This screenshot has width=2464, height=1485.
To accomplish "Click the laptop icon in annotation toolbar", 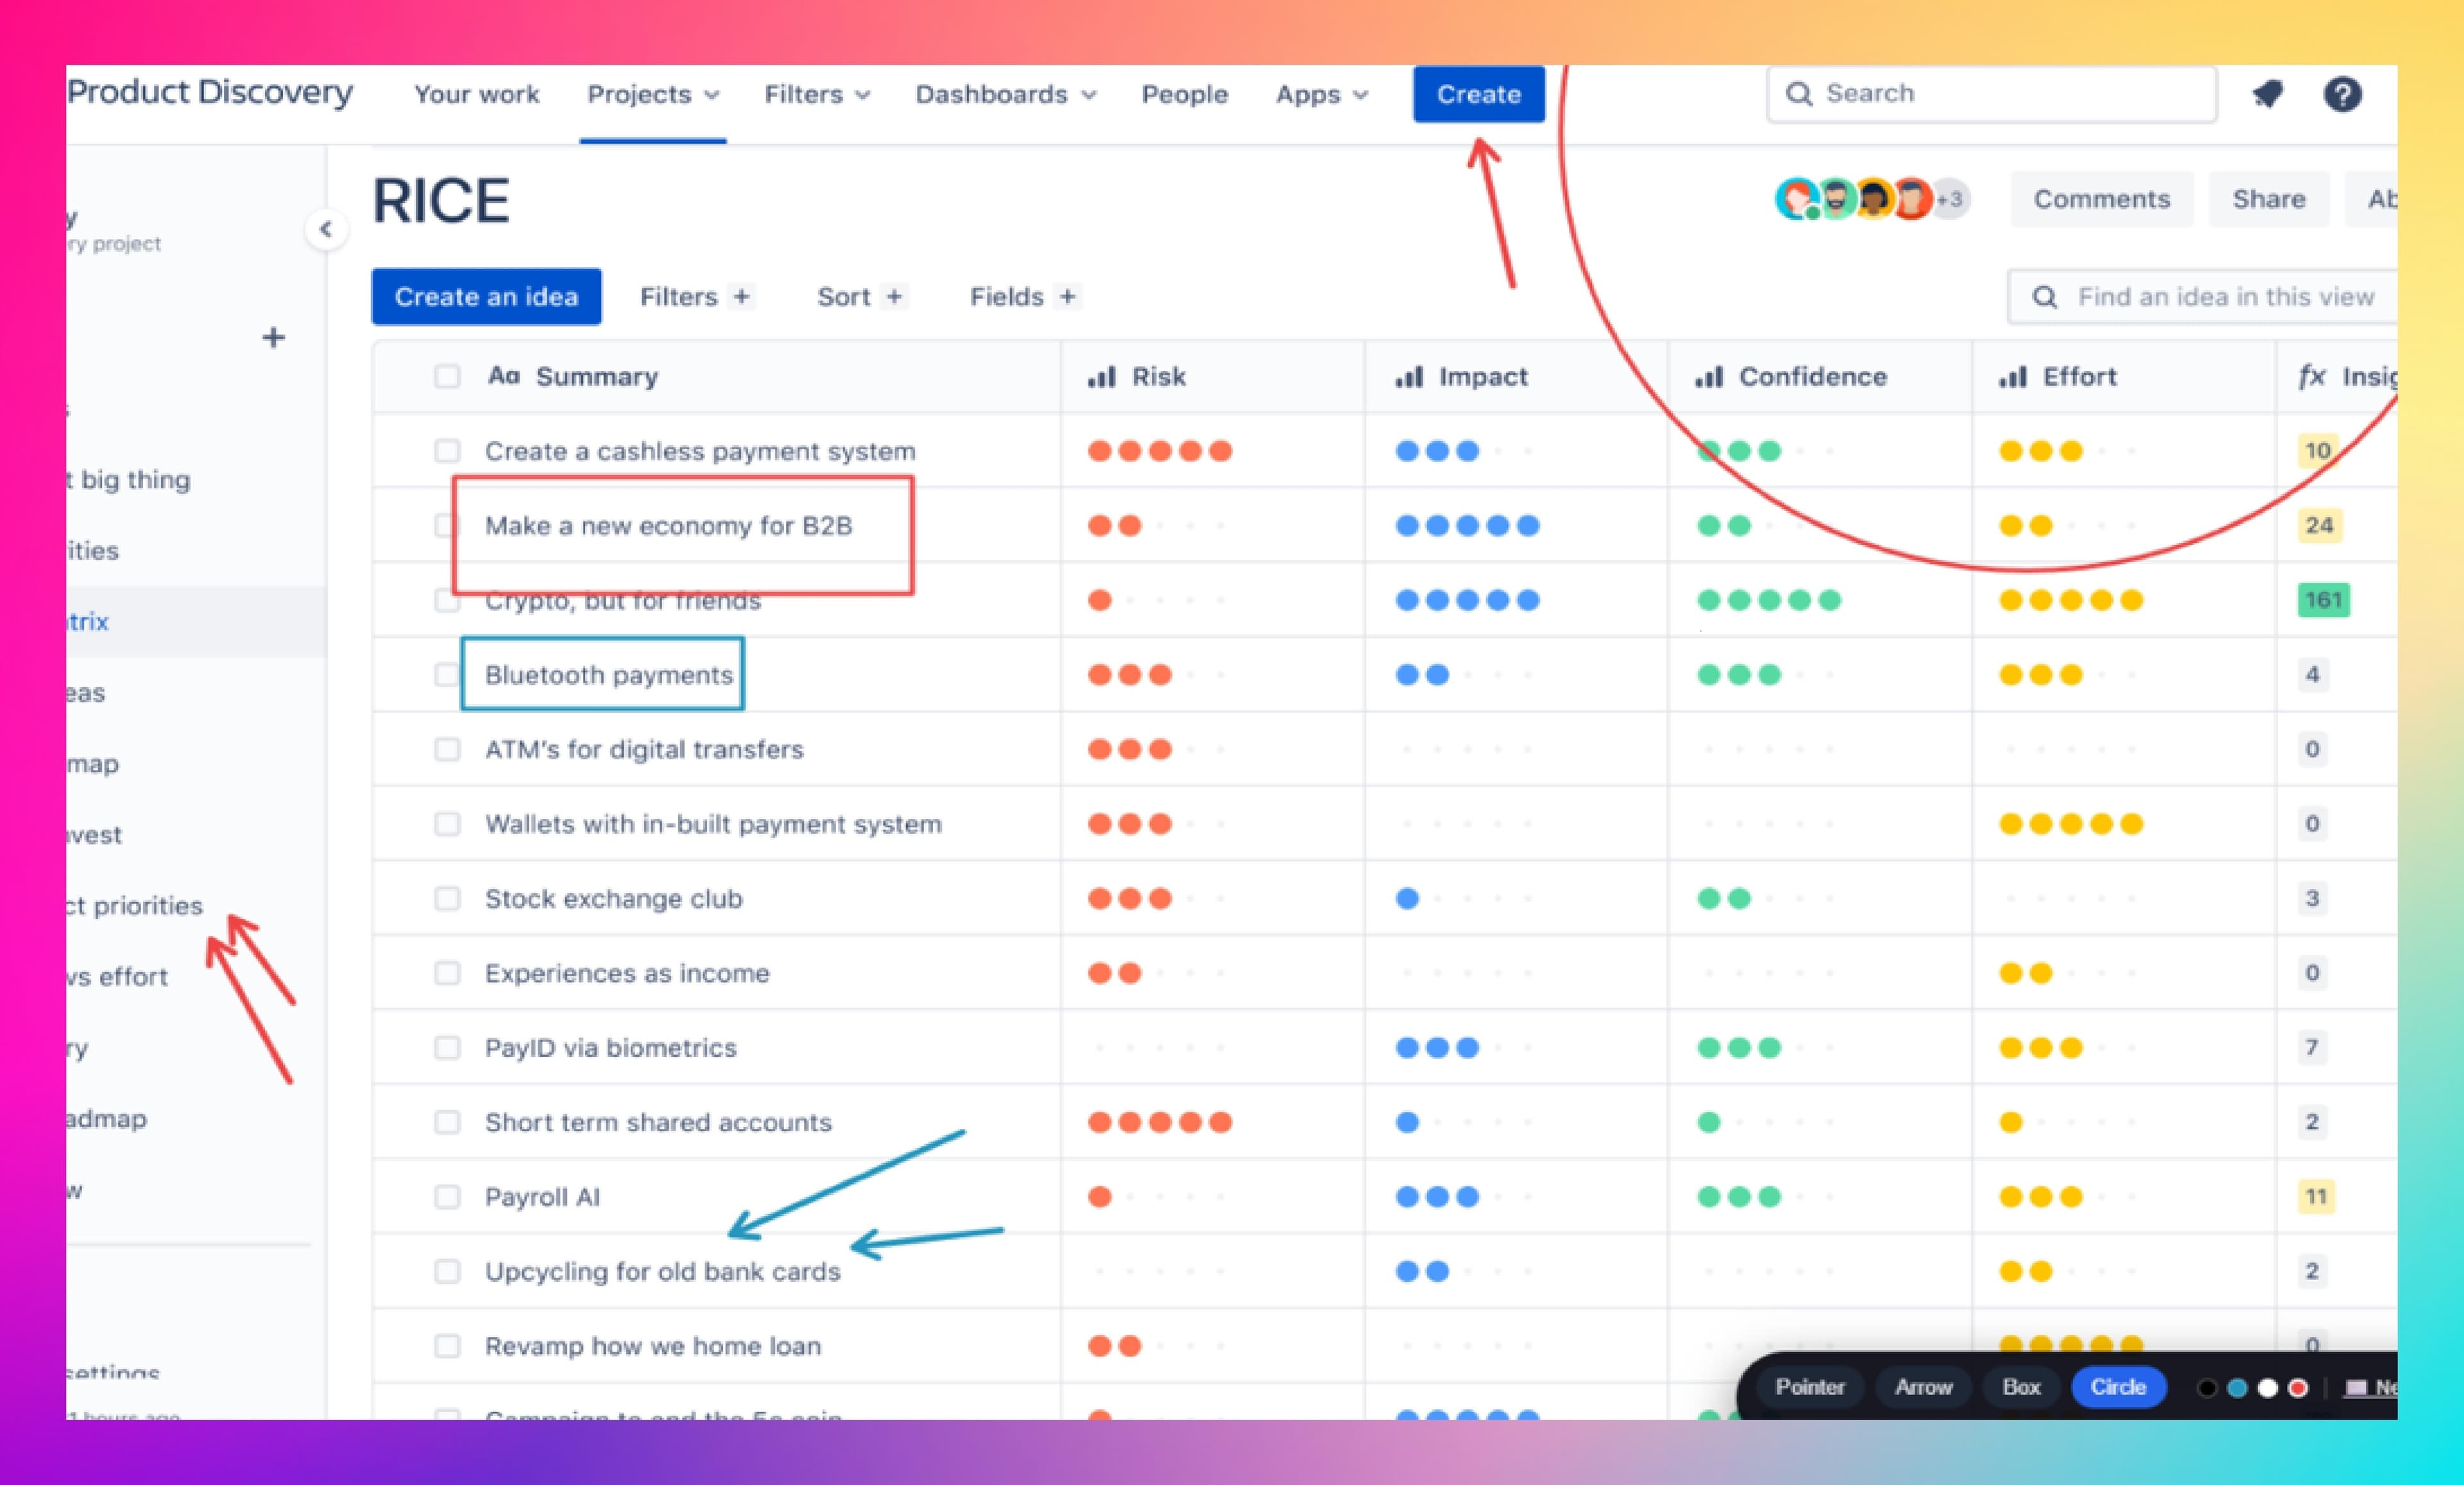I will click(2357, 1388).
